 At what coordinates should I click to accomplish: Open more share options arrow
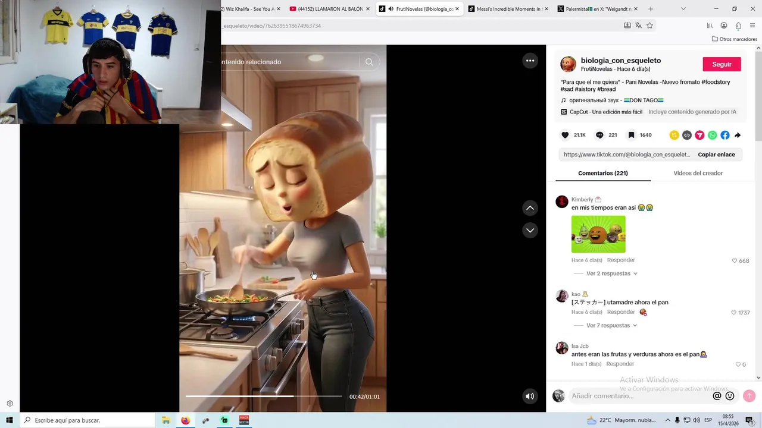click(738, 135)
